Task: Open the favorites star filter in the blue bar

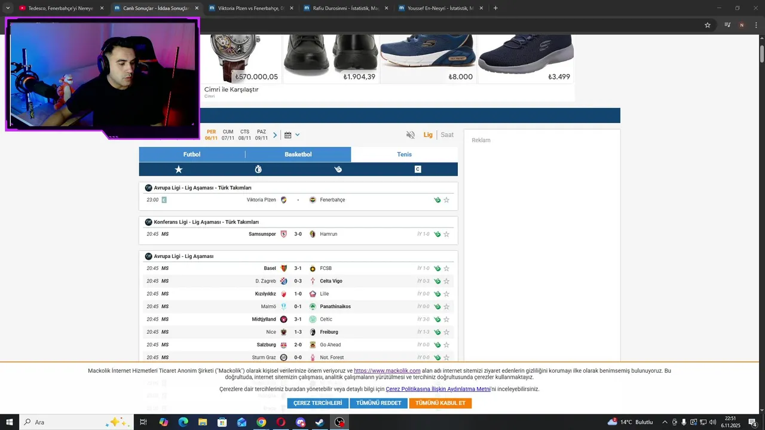Action: pyautogui.click(x=179, y=170)
